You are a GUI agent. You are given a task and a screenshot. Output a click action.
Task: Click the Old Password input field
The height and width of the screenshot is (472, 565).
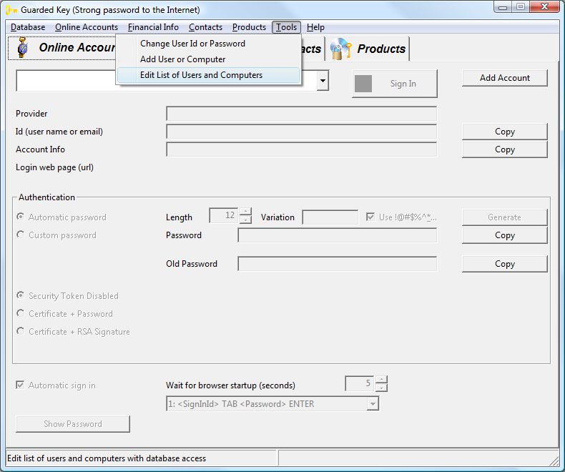tap(338, 264)
